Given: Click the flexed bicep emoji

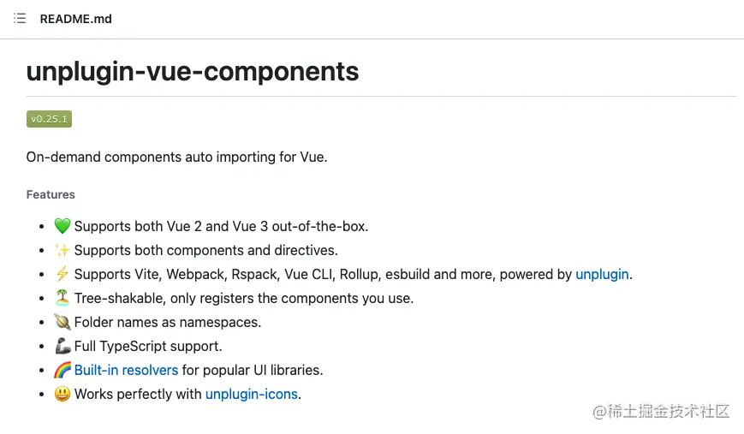Looking at the screenshot, I should pos(62,346).
